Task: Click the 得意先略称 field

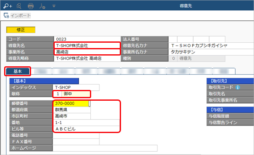Action: [x=87, y=58]
